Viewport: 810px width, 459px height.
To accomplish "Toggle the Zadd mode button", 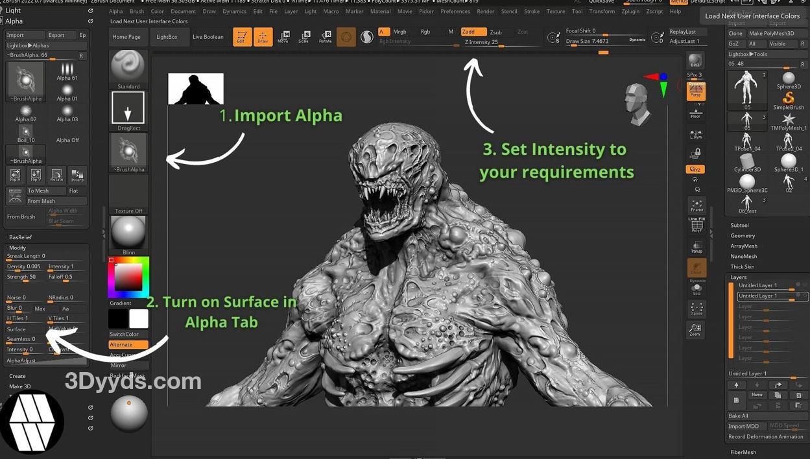I will point(472,32).
